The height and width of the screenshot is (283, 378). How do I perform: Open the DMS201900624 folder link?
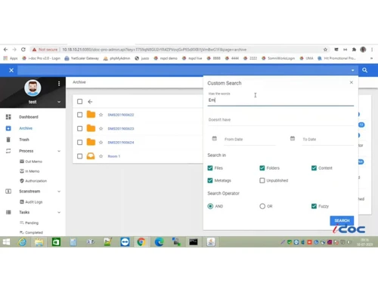coord(121,143)
